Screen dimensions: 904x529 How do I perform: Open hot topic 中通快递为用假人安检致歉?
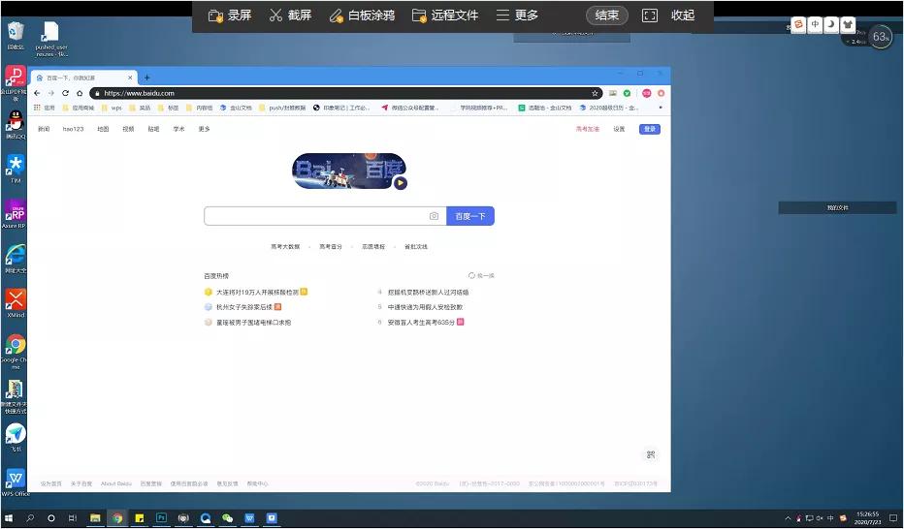coord(425,307)
